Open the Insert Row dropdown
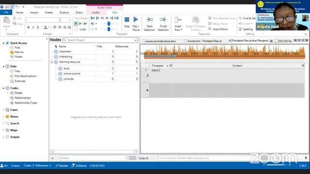The image size is (310, 174). coord(178,24)
